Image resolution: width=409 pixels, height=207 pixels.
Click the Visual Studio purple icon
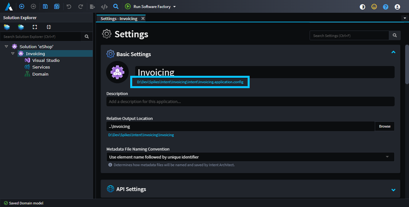pos(27,60)
